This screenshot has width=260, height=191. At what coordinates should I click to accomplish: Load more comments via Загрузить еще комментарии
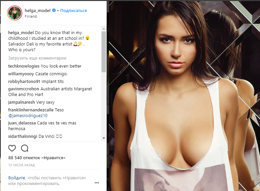37,58
